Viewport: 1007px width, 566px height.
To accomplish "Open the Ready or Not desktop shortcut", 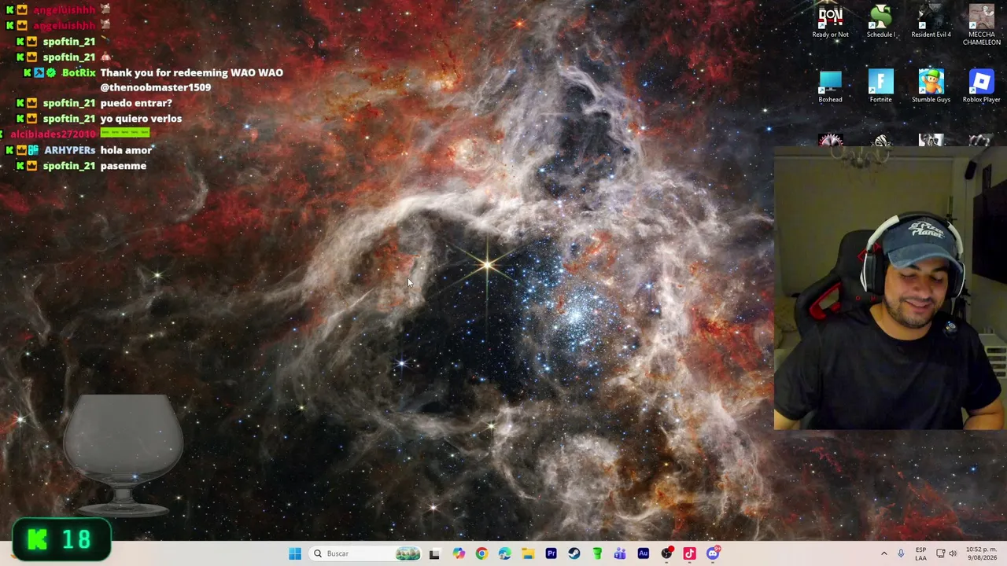I will point(830,21).
